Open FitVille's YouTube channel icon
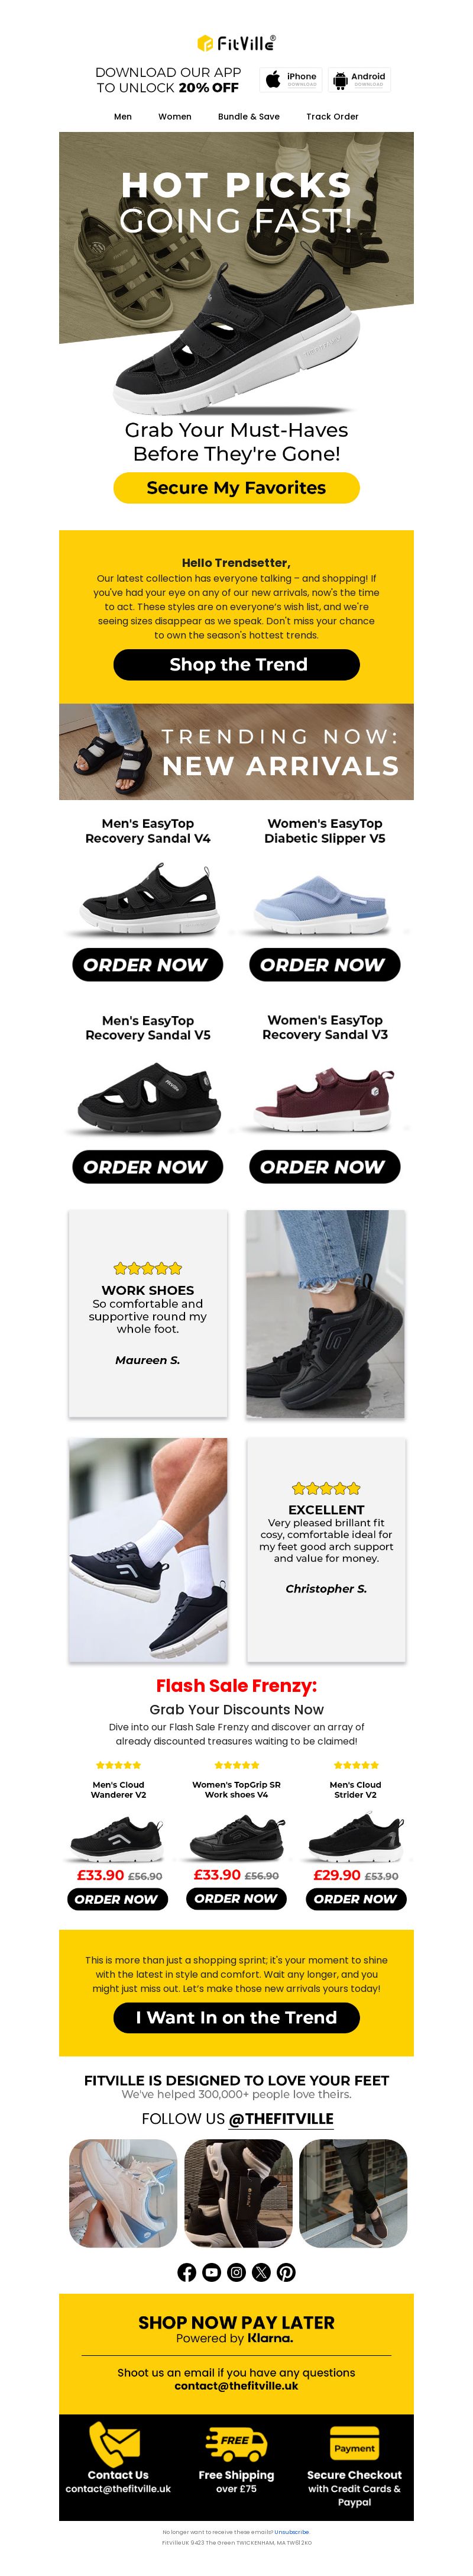The image size is (473, 2576). pos(211,2273)
